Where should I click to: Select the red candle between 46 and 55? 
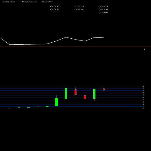(x=85, y=97)
